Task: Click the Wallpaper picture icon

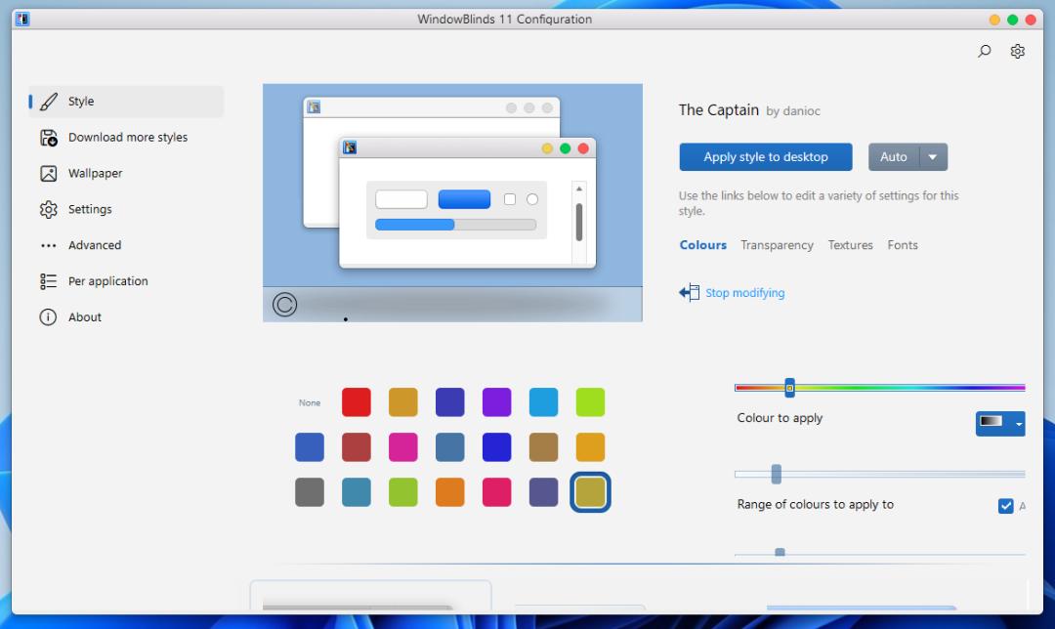Action: [x=49, y=174]
